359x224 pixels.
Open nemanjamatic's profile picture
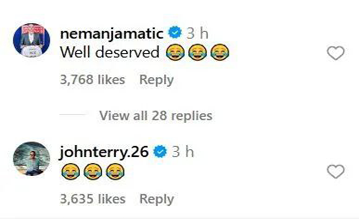(x=32, y=40)
